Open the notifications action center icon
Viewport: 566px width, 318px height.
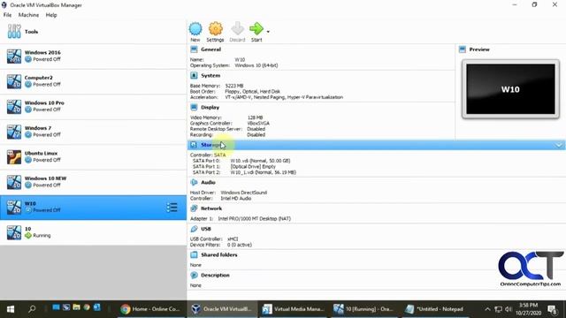[x=552, y=309]
